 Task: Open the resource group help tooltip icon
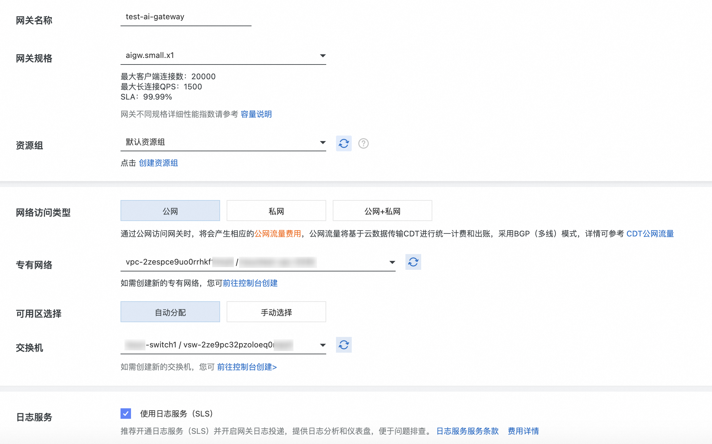[363, 143]
